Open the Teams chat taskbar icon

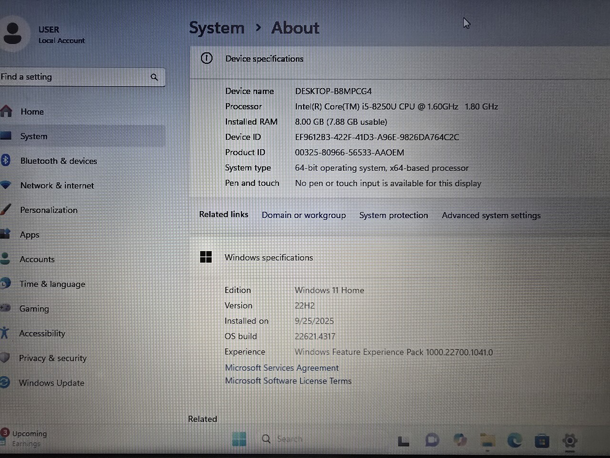432,440
